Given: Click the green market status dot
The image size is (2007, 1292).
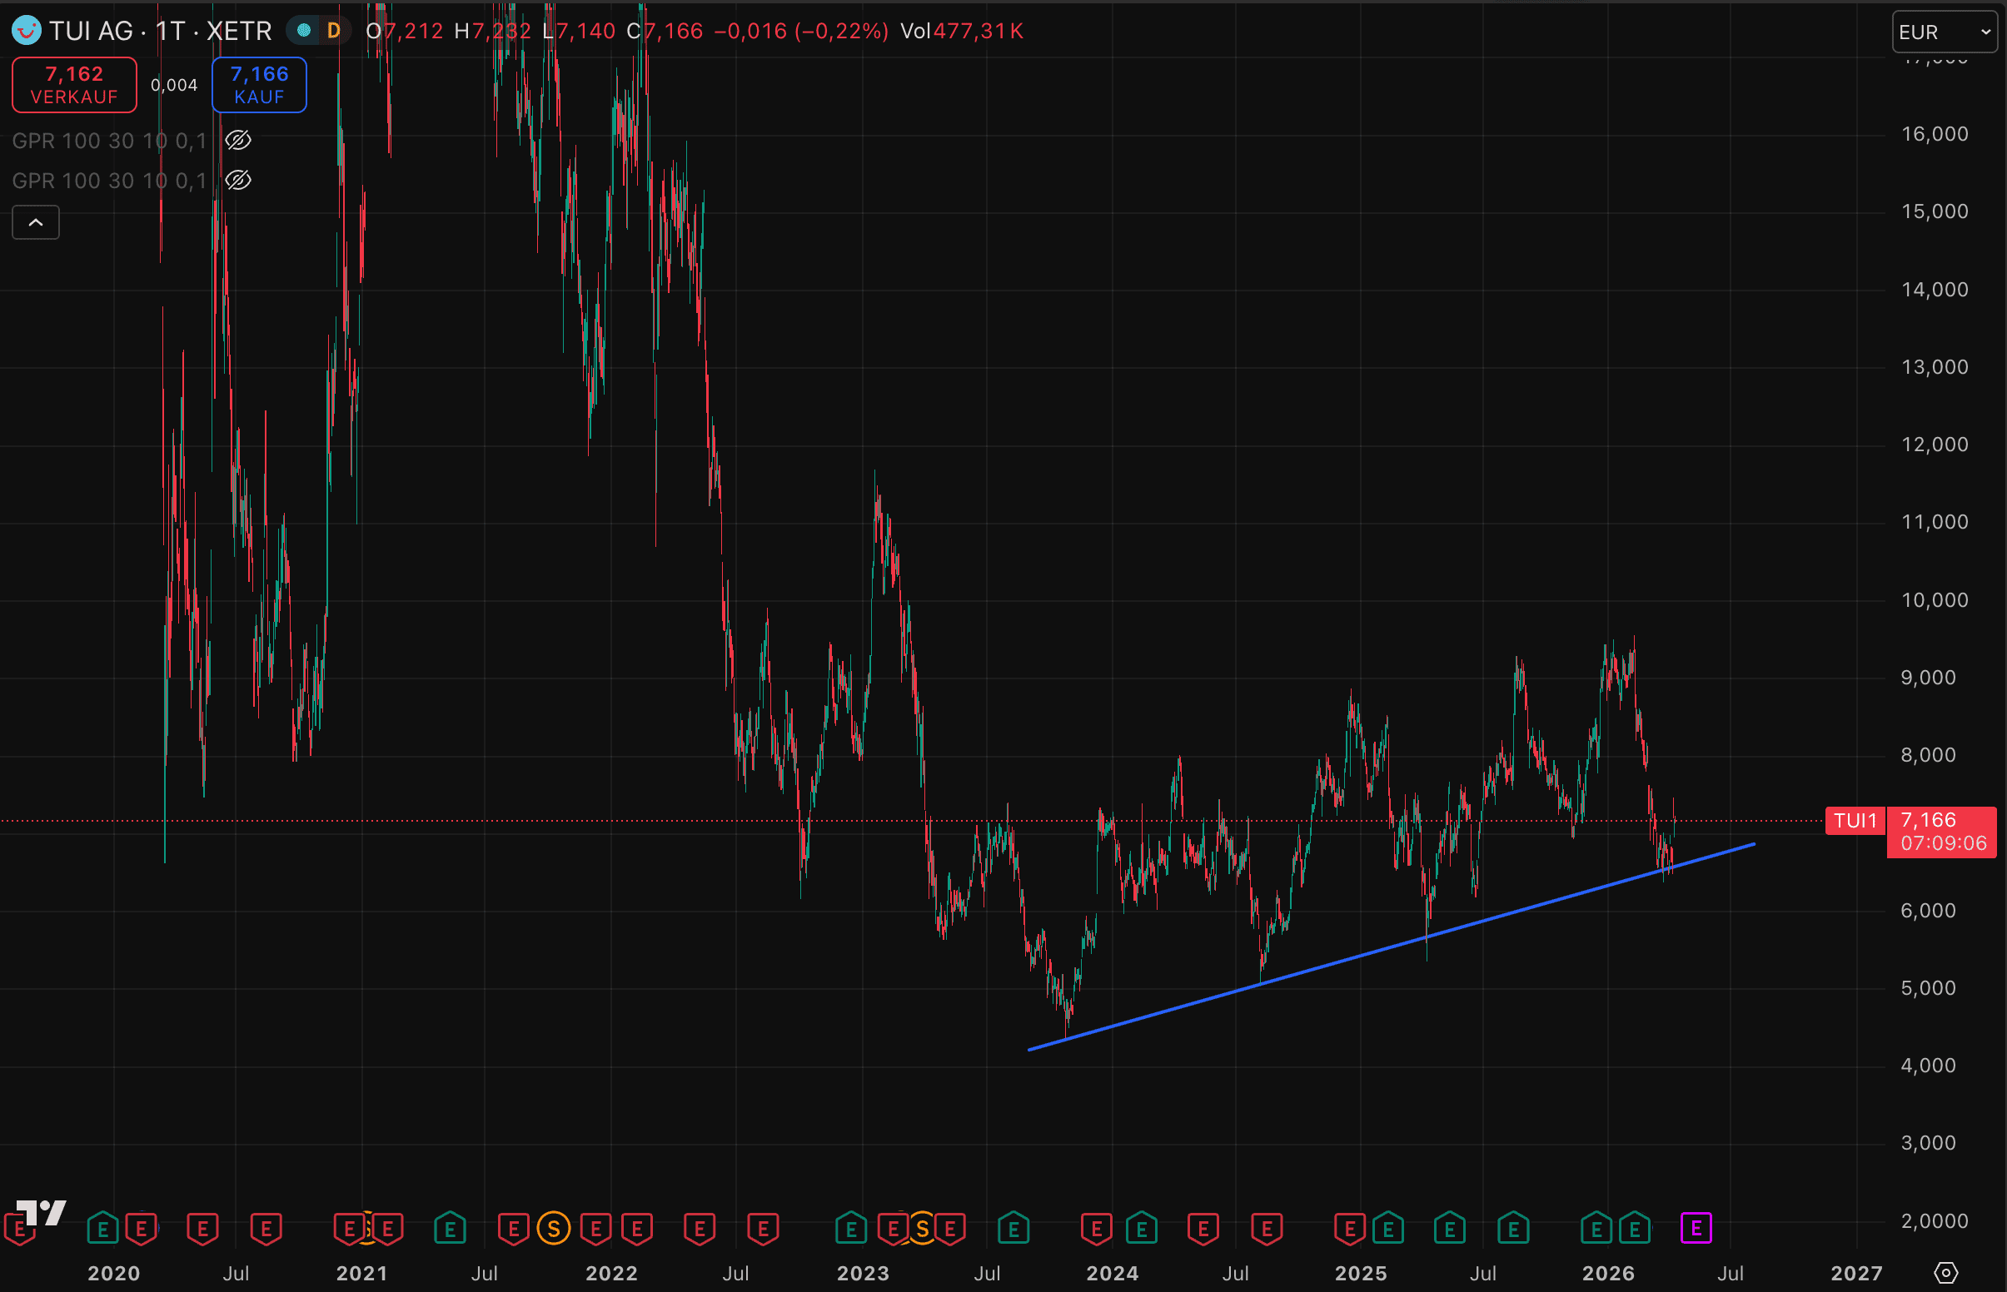Looking at the screenshot, I should [305, 31].
